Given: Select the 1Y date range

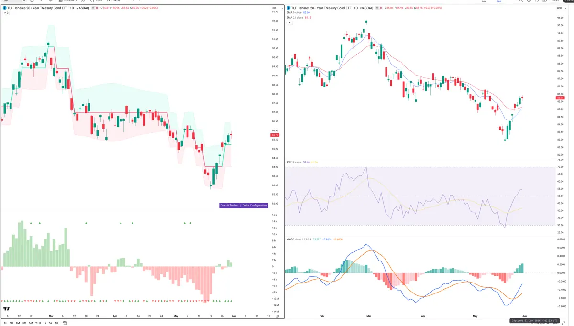Looking at the screenshot, I should pyautogui.click(x=45, y=323).
